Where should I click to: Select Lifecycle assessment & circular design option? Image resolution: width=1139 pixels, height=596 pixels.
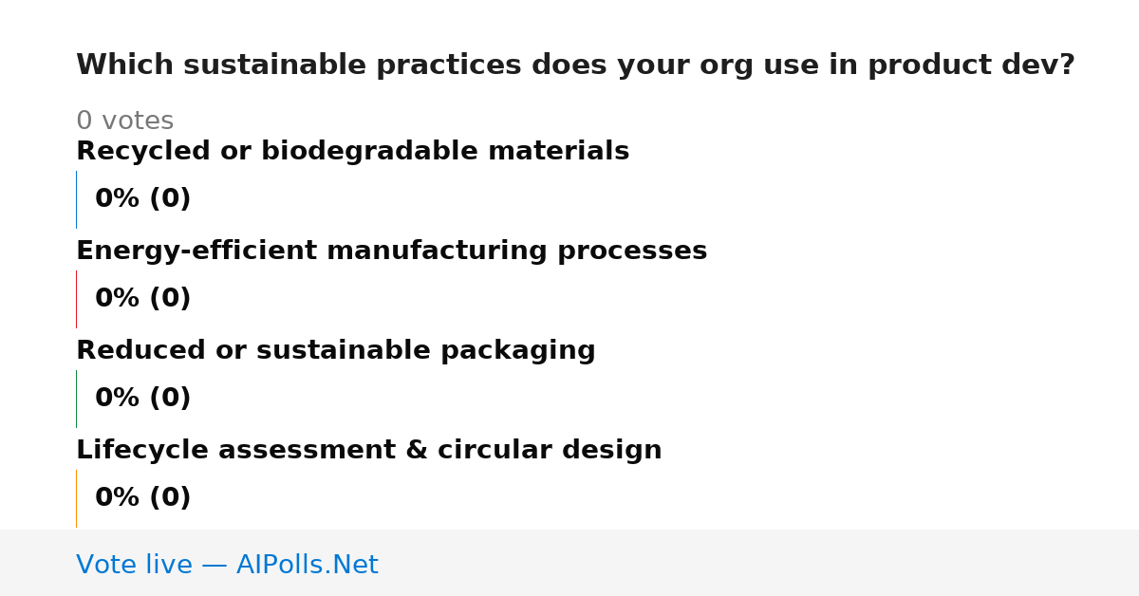coord(368,451)
